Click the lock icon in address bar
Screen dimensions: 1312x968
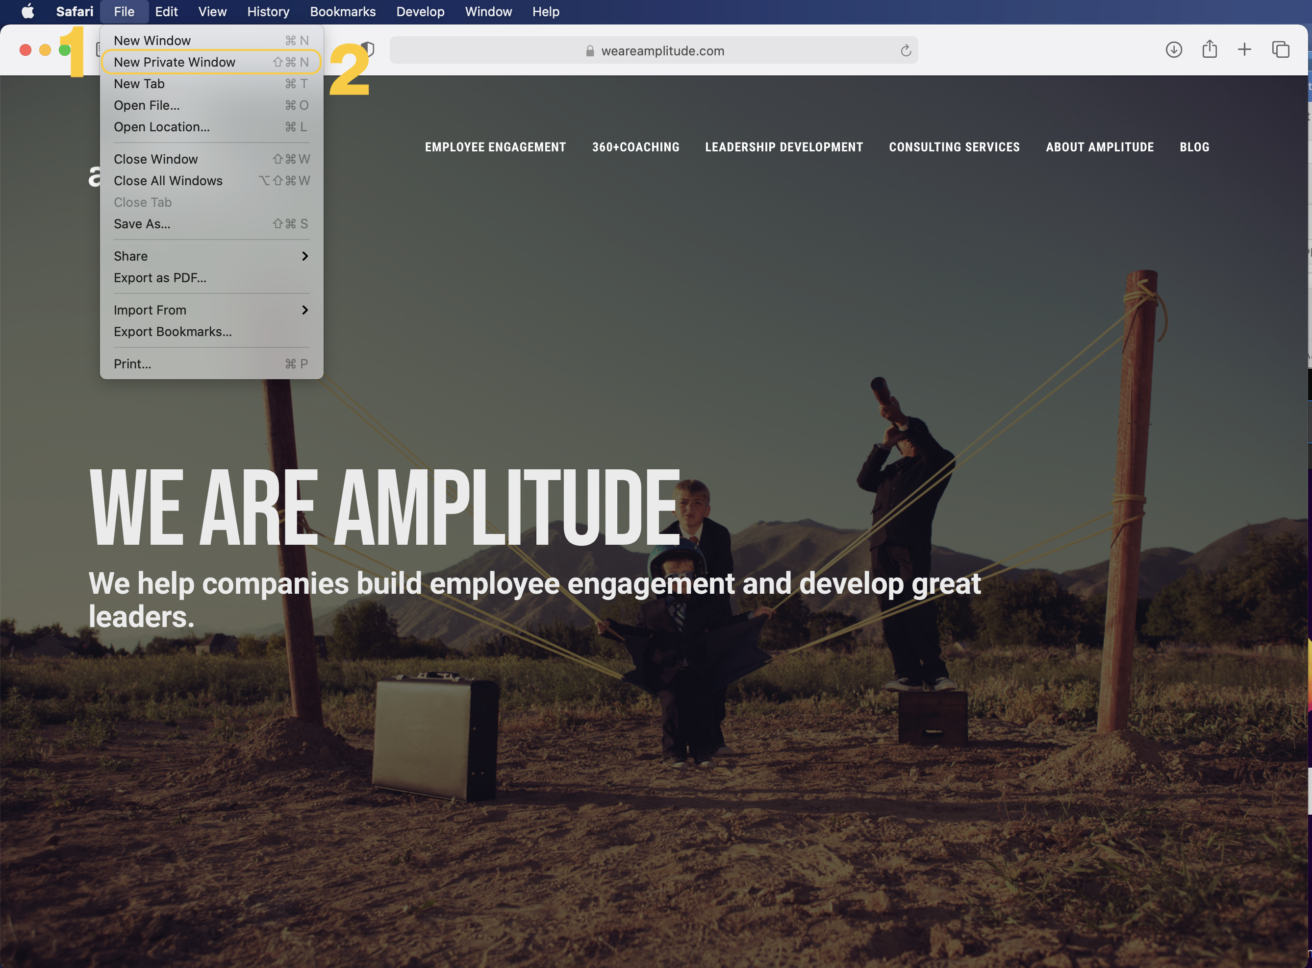click(x=590, y=51)
